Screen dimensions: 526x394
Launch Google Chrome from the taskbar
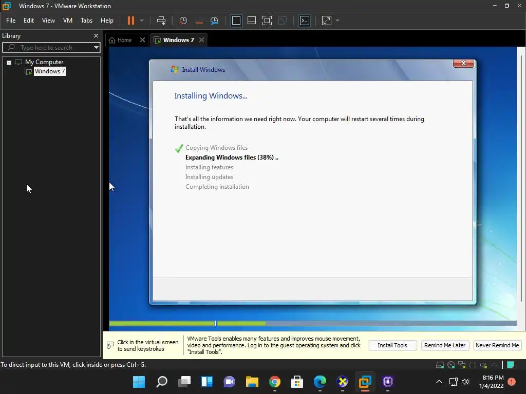(x=275, y=382)
